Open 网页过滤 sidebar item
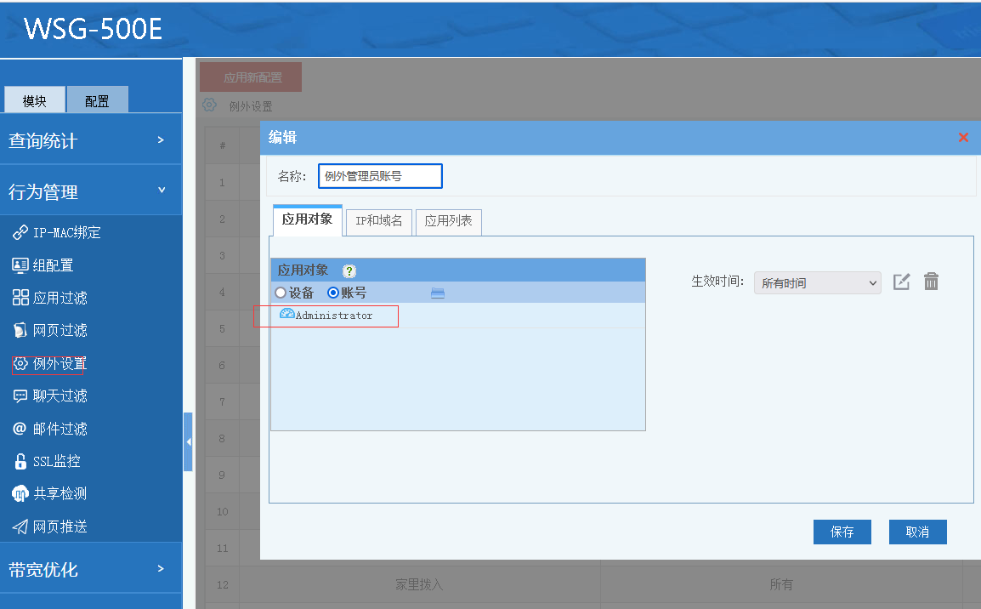Image resolution: width=981 pixels, height=609 pixels. pyautogui.click(x=60, y=331)
